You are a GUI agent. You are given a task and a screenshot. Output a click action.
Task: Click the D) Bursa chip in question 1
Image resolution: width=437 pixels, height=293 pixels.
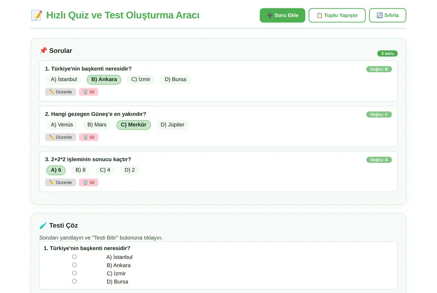(x=175, y=79)
